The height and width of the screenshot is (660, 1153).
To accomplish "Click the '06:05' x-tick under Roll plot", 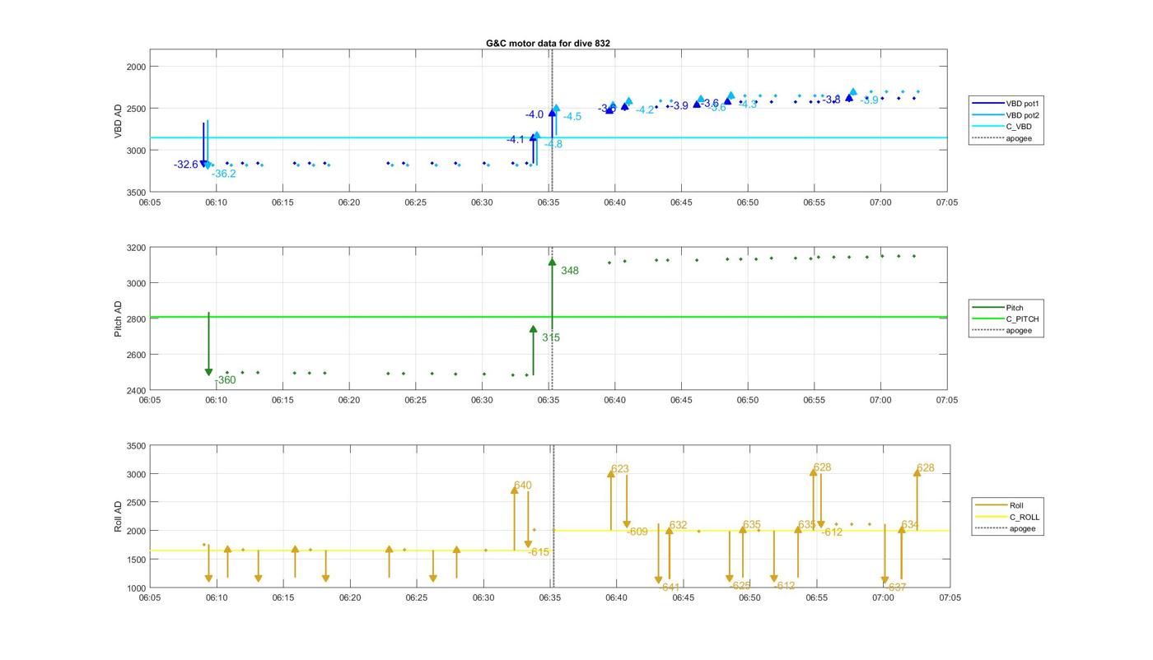I will 150,598.
